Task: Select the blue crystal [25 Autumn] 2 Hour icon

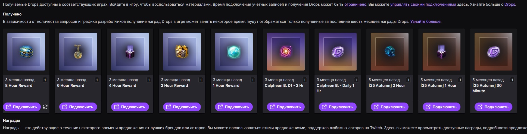Action: point(389,52)
